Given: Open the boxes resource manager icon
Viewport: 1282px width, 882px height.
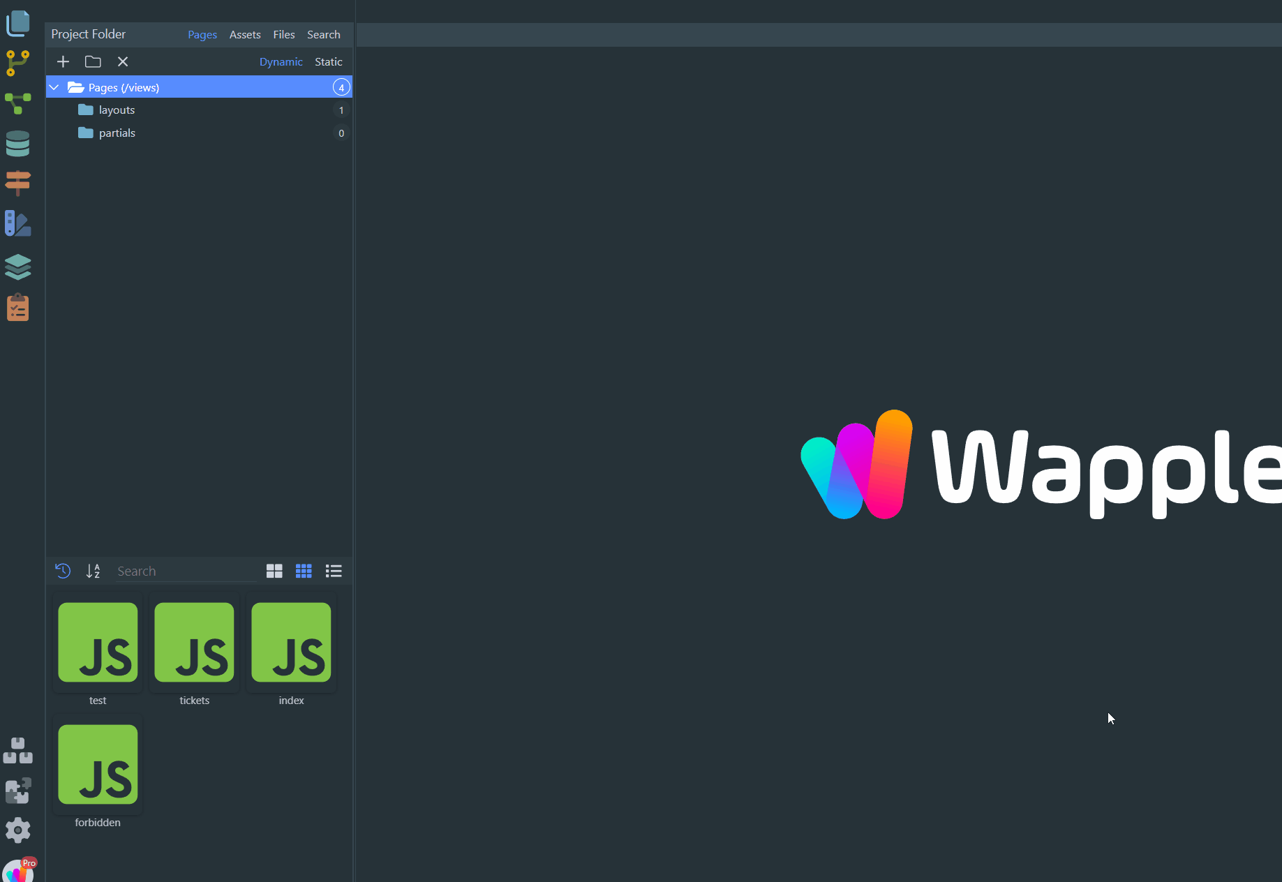Looking at the screenshot, I should 18,751.
